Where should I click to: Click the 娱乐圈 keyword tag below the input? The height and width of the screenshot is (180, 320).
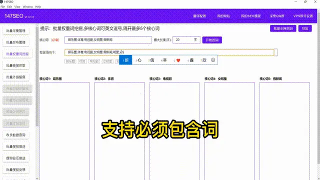pos(70,61)
